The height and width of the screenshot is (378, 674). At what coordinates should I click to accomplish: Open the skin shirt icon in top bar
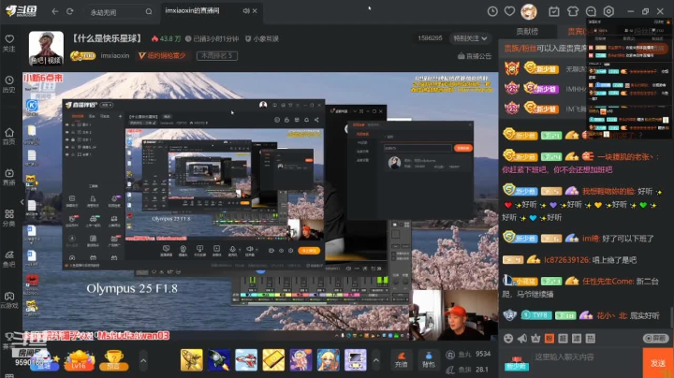(573, 11)
